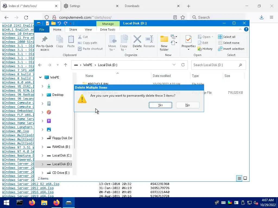Go back in Explorer navigation
Image resolution: width=278 pixels, height=208 pixels.
point(40,65)
